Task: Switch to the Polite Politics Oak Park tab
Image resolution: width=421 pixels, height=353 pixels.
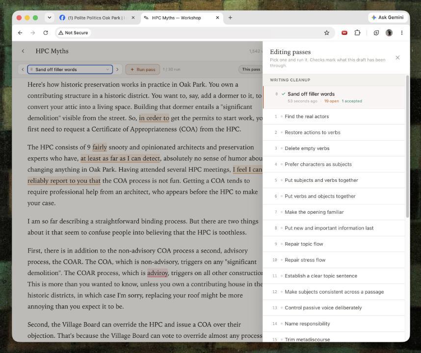Action: tap(98, 18)
